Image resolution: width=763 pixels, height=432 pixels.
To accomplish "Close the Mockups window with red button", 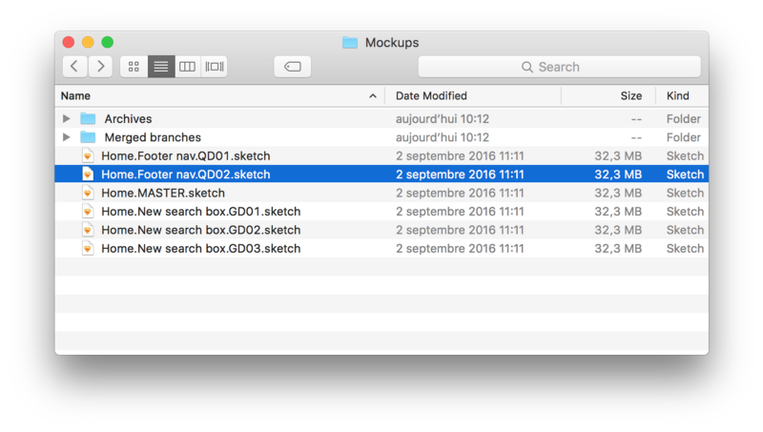I will click(x=69, y=42).
